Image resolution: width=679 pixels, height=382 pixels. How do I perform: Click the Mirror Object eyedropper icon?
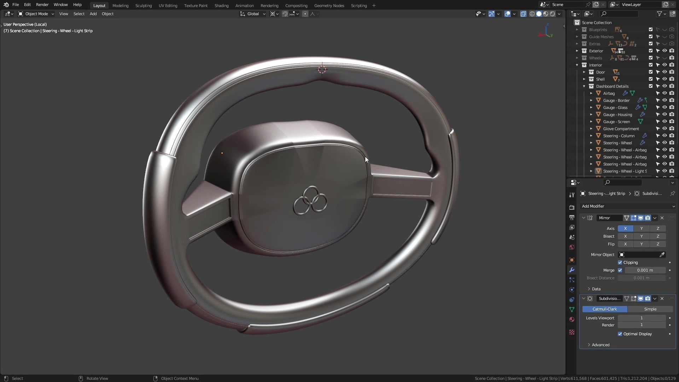662,255
